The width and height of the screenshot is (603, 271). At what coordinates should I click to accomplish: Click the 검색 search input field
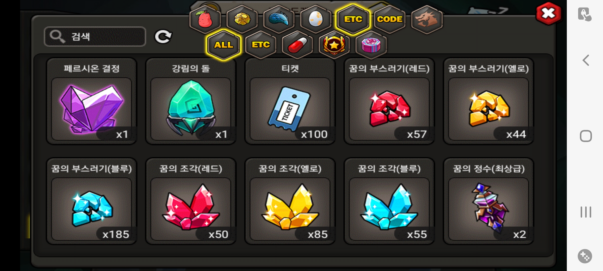(95, 37)
